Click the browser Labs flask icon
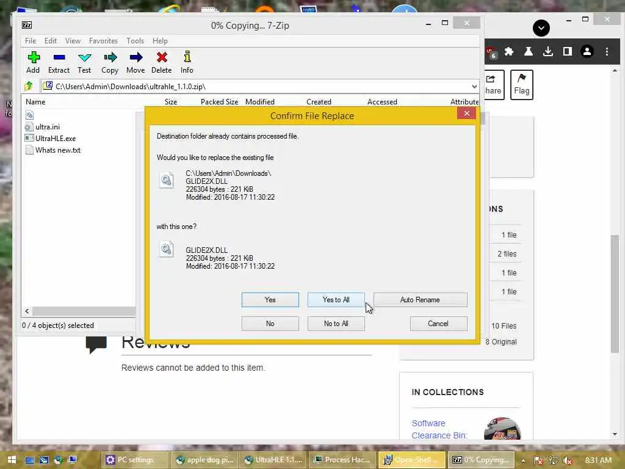Screen dimensions: 625x469 (528, 51)
